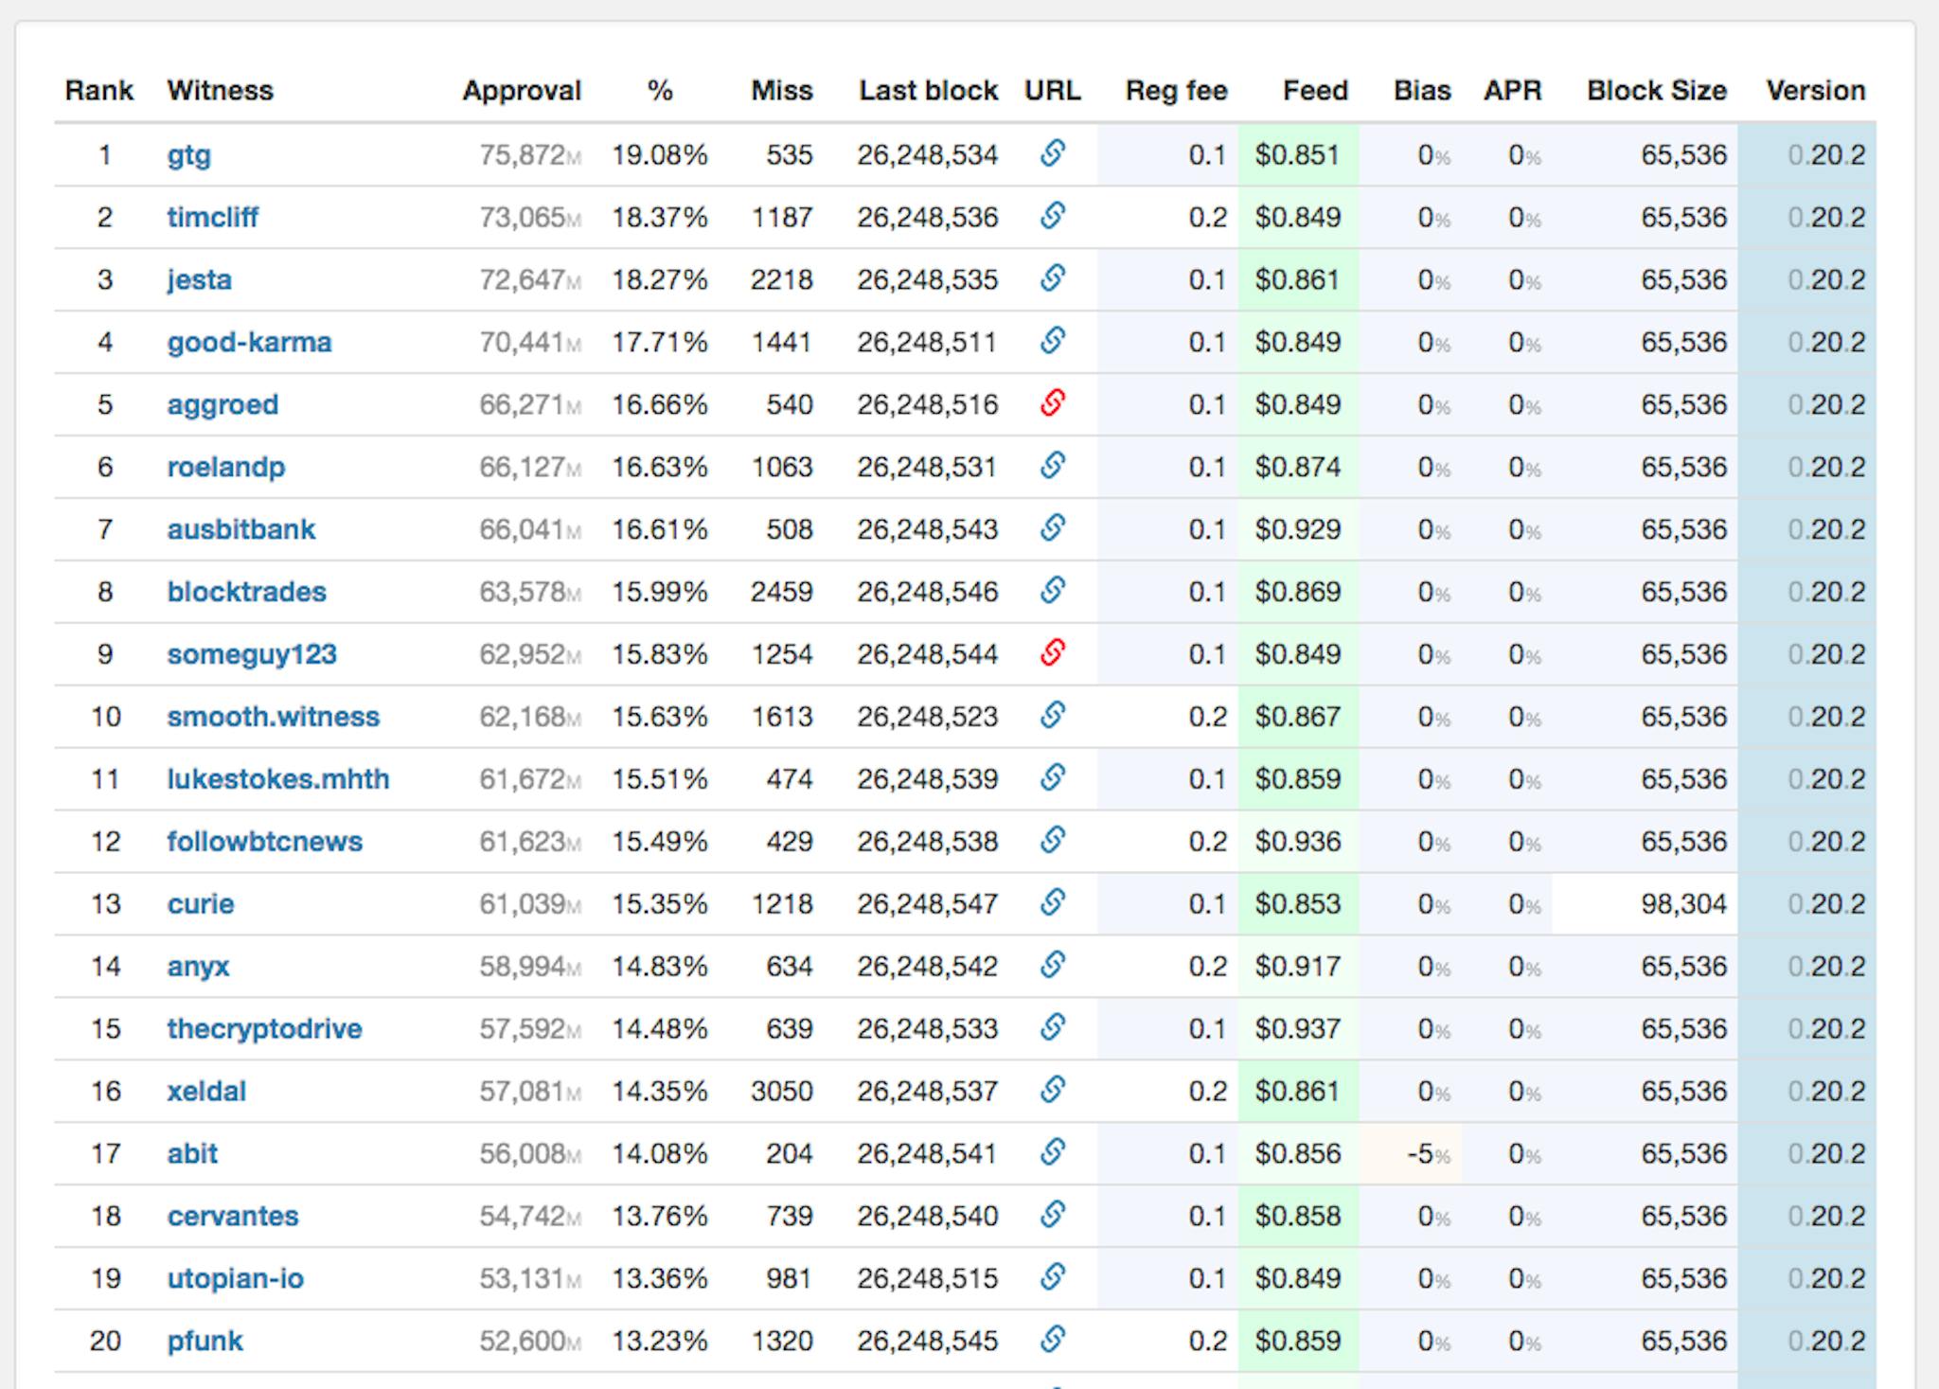Open the URL link icon for timcliff
The height and width of the screenshot is (1389, 1939).
(x=1053, y=216)
